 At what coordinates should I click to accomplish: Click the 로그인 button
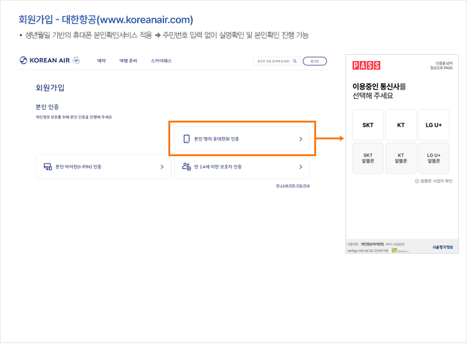[x=315, y=61]
